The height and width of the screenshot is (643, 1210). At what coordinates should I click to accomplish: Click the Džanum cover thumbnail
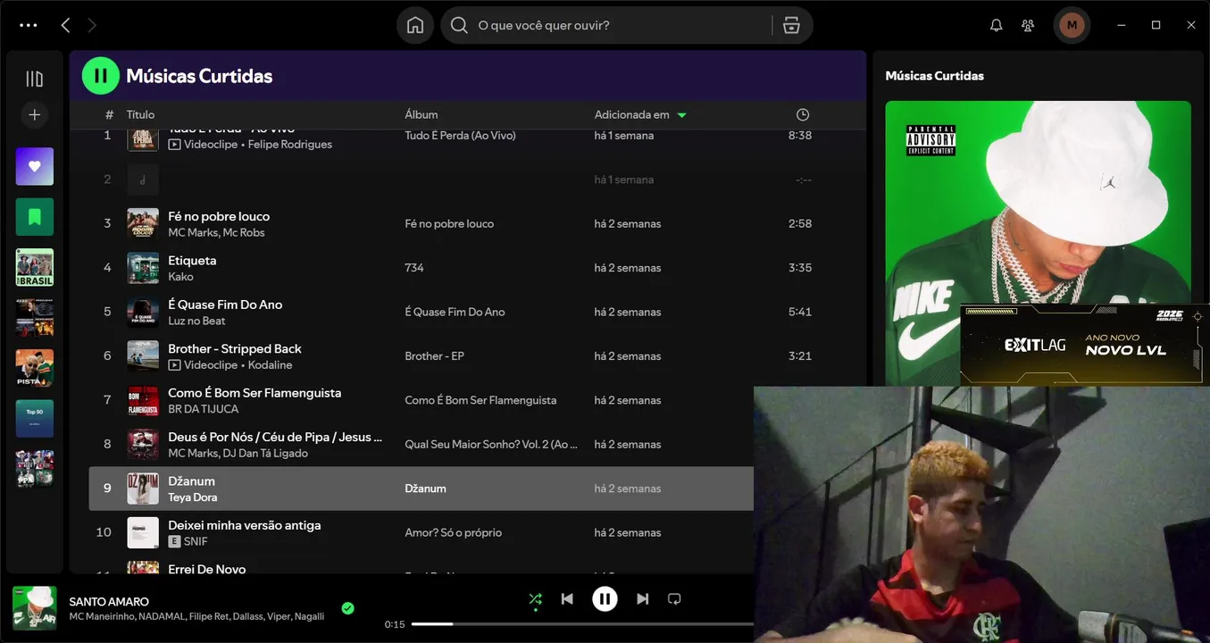point(143,489)
